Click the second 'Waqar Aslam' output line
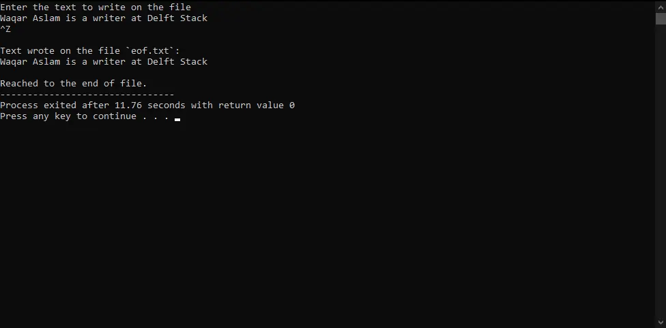666x328 pixels. [104, 62]
